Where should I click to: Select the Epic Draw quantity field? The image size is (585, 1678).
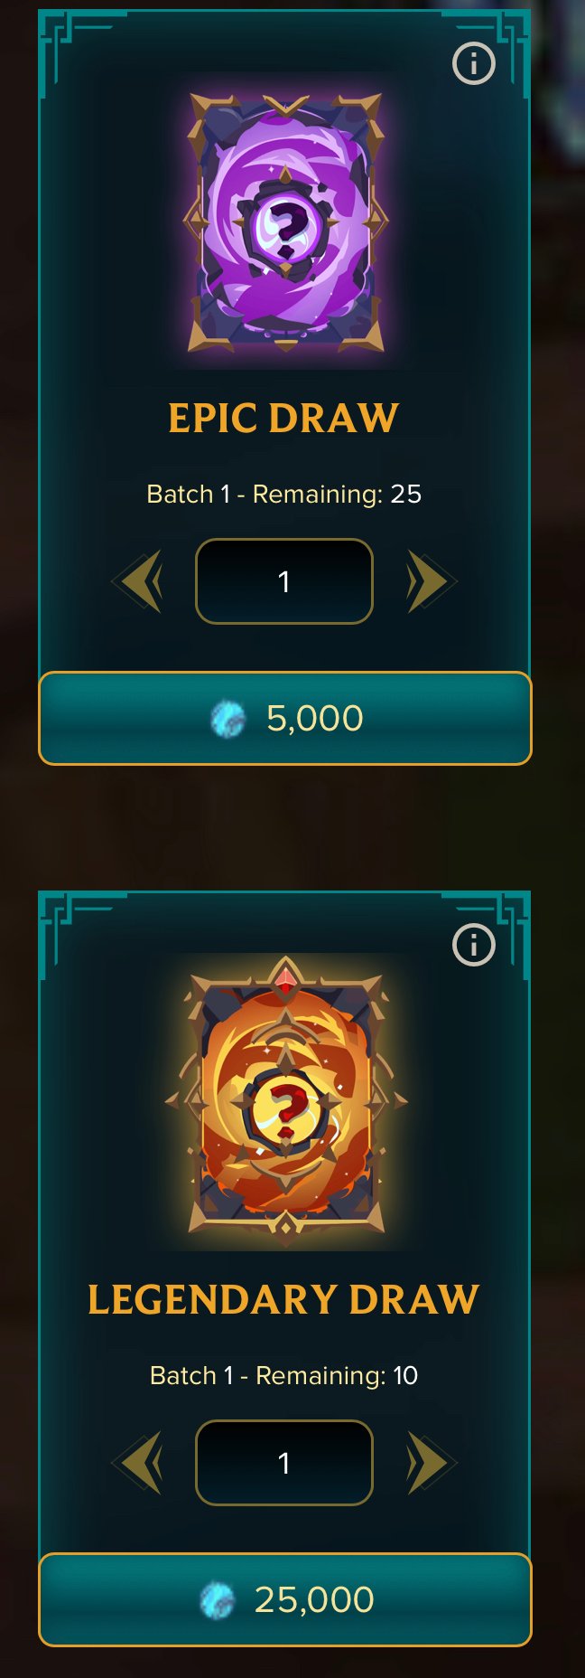coord(284,581)
